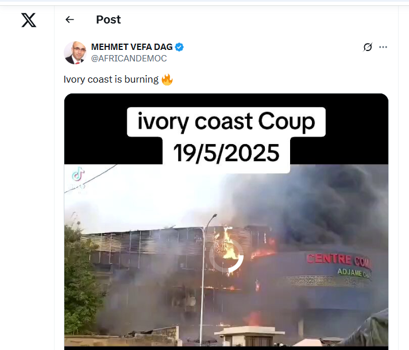Screen dimensions: 409x350
Task: Open the three-dot more options menu
Action: [x=383, y=47]
